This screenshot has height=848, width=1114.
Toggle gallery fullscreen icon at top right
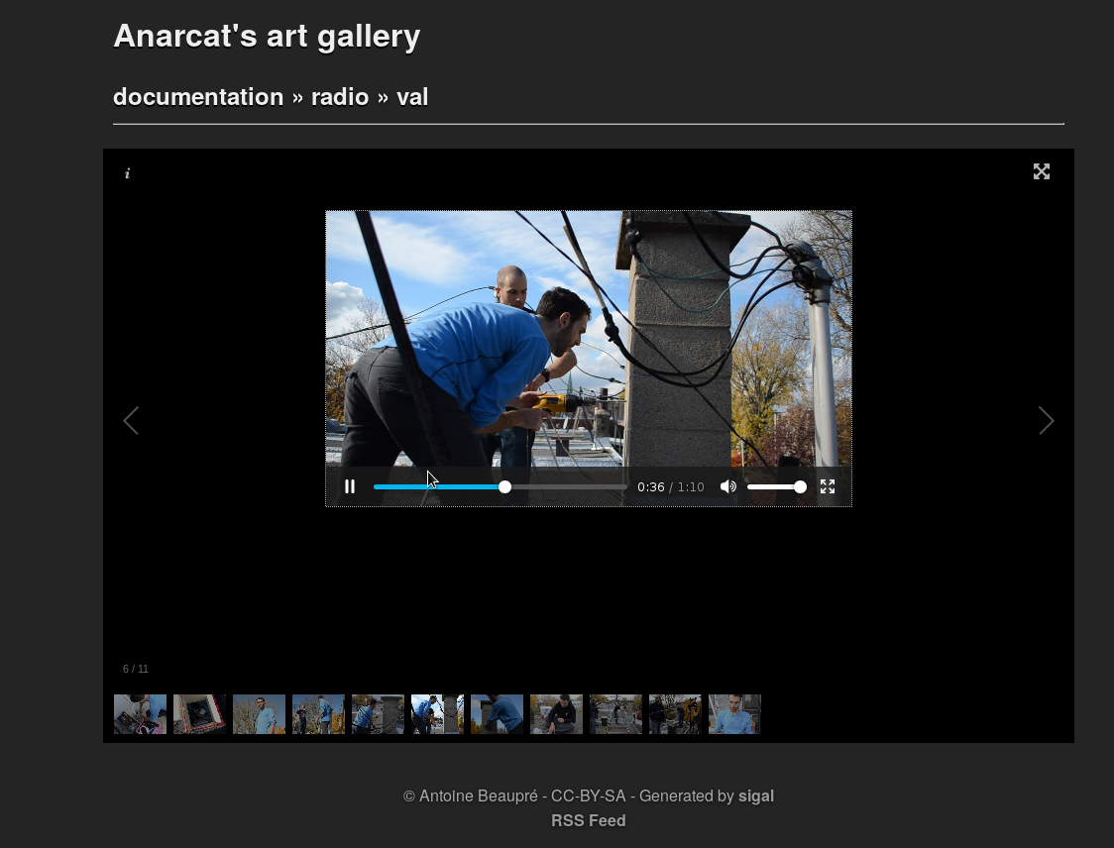pyautogui.click(x=1042, y=171)
